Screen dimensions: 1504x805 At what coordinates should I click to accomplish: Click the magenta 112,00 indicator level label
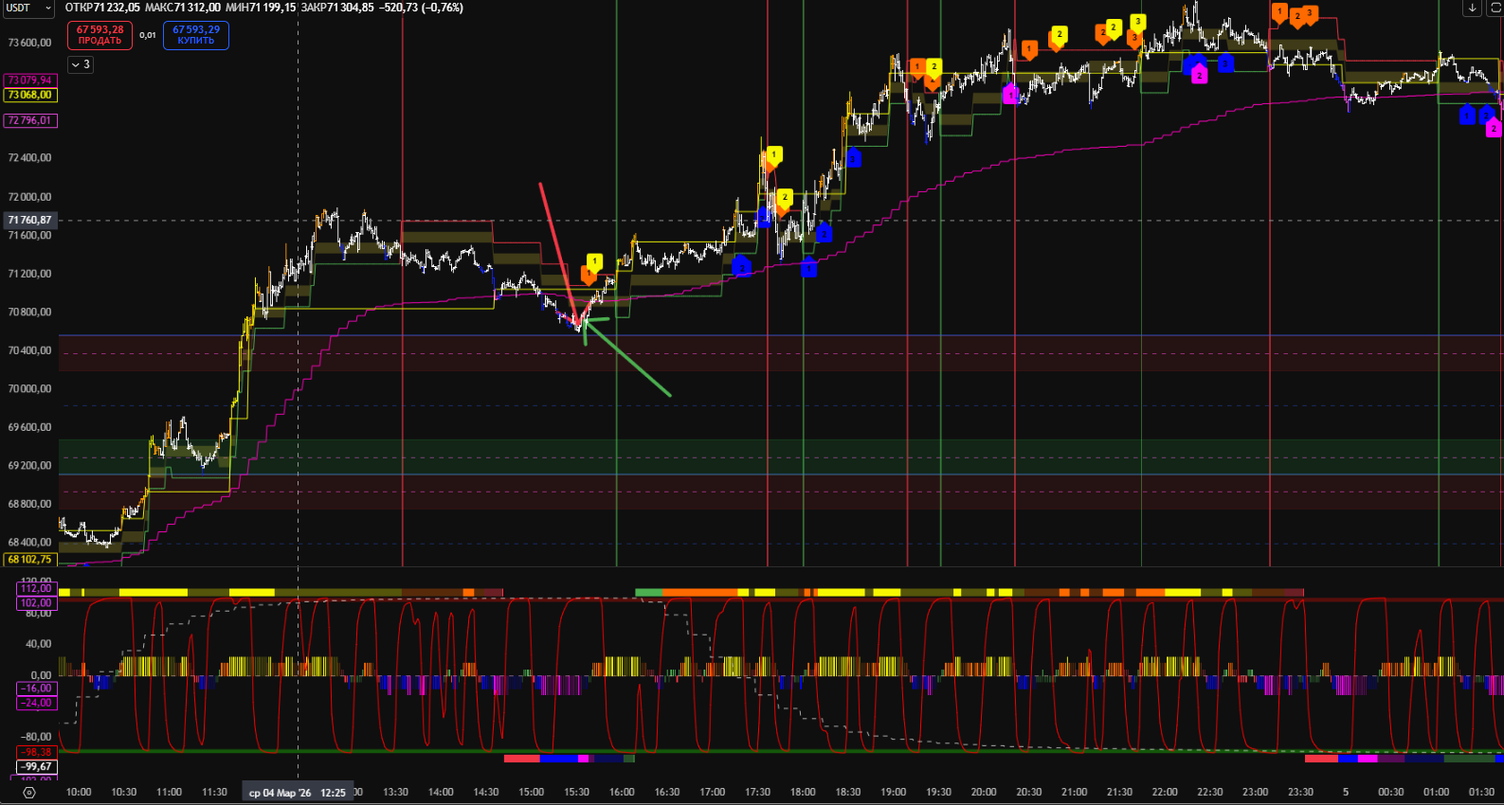coord(36,588)
